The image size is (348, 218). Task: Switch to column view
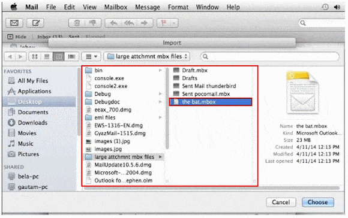(x=59, y=57)
